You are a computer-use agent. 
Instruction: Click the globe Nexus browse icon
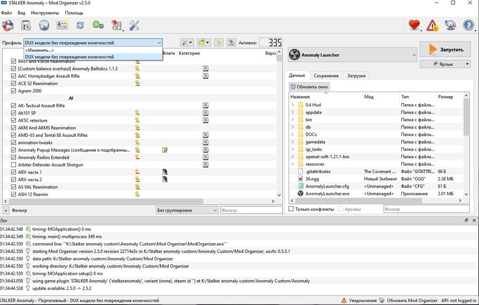(x=44, y=25)
